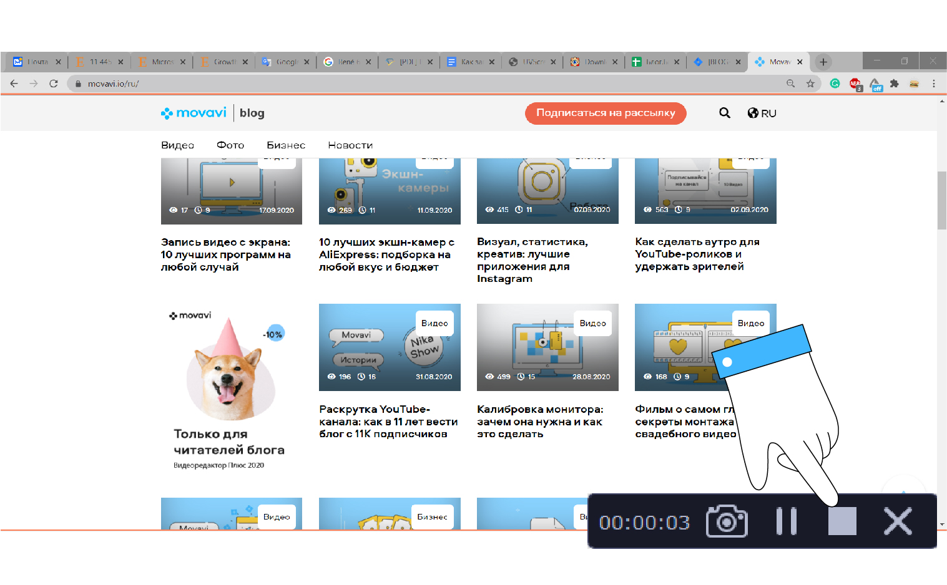Open Chrome's three-dot menu
This screenshot has width=947, height=585.
pyautogui.click(x=933, y=84)
